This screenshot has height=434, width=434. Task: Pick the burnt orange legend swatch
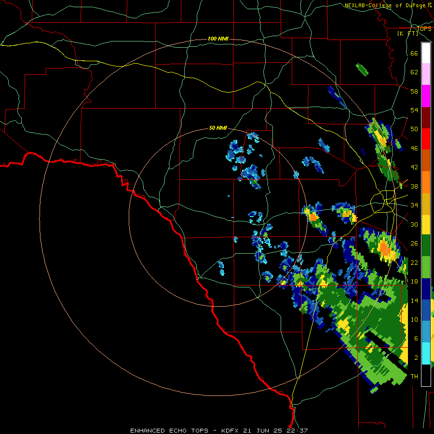[x=426, y=160]
